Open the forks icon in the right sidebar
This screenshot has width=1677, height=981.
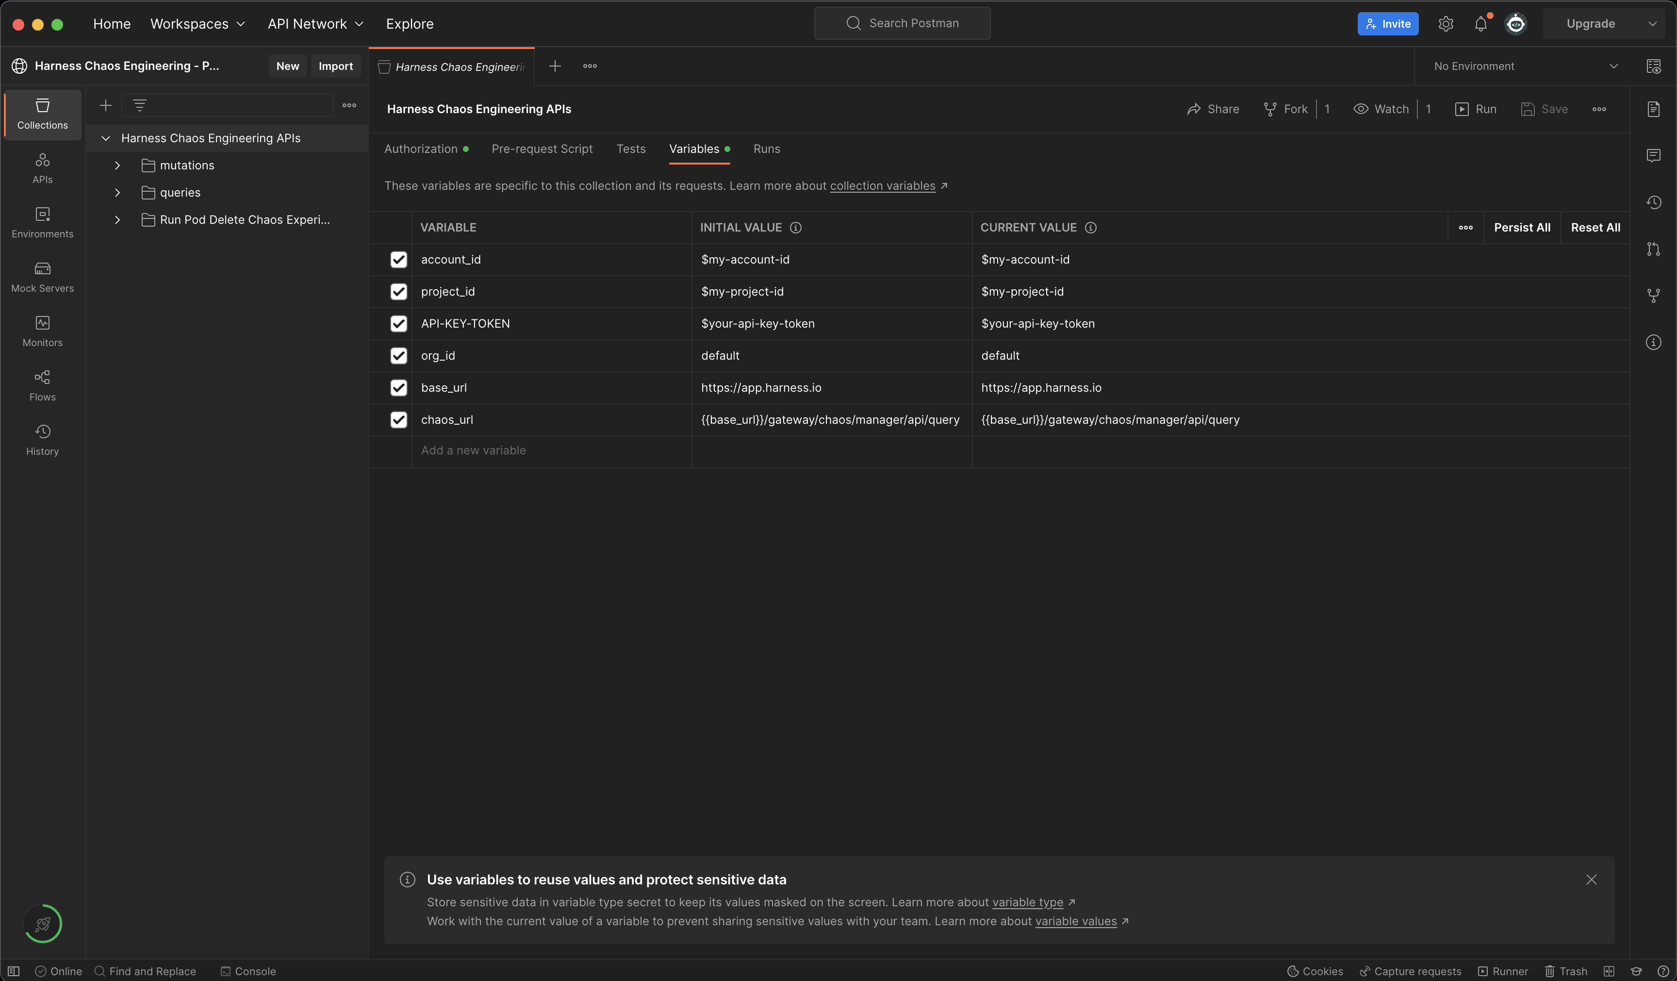pos(1653,296)
